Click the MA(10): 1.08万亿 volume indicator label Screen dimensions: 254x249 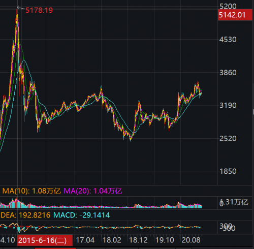pyautogui.click(x=31, y=191)
